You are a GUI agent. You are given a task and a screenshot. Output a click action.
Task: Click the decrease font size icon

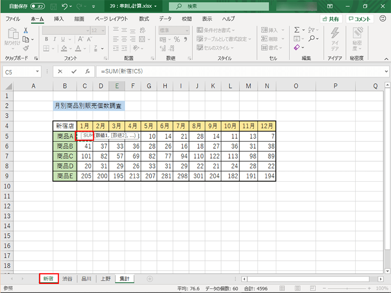coord(89,39)
